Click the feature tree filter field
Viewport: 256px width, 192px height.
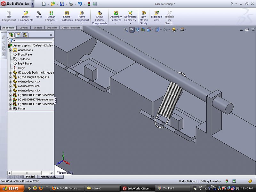32,41
